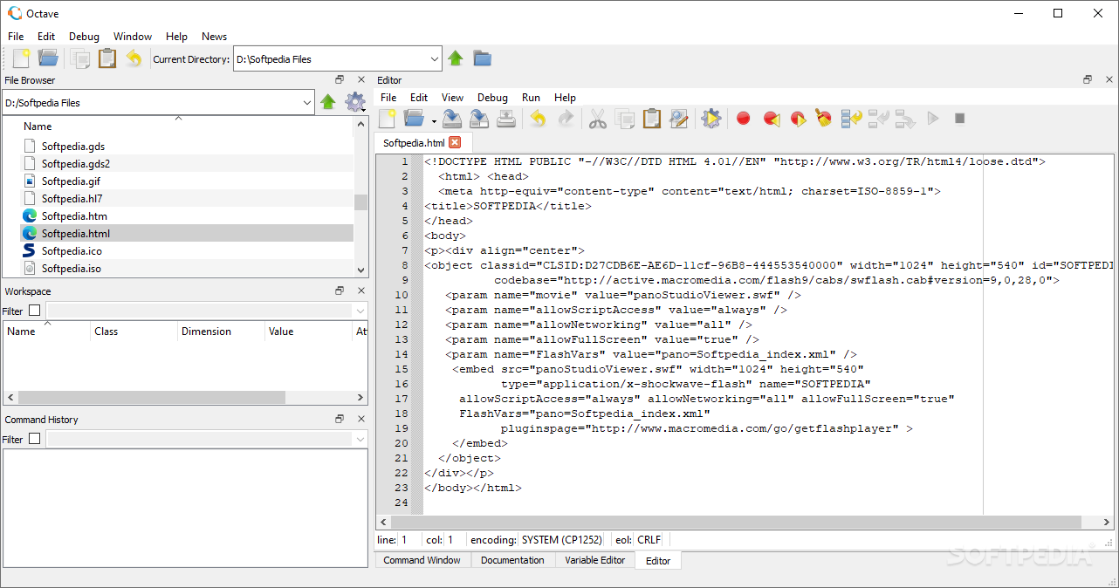
Task: Switch to Documentation tab
Action: (x=512, y=560)
